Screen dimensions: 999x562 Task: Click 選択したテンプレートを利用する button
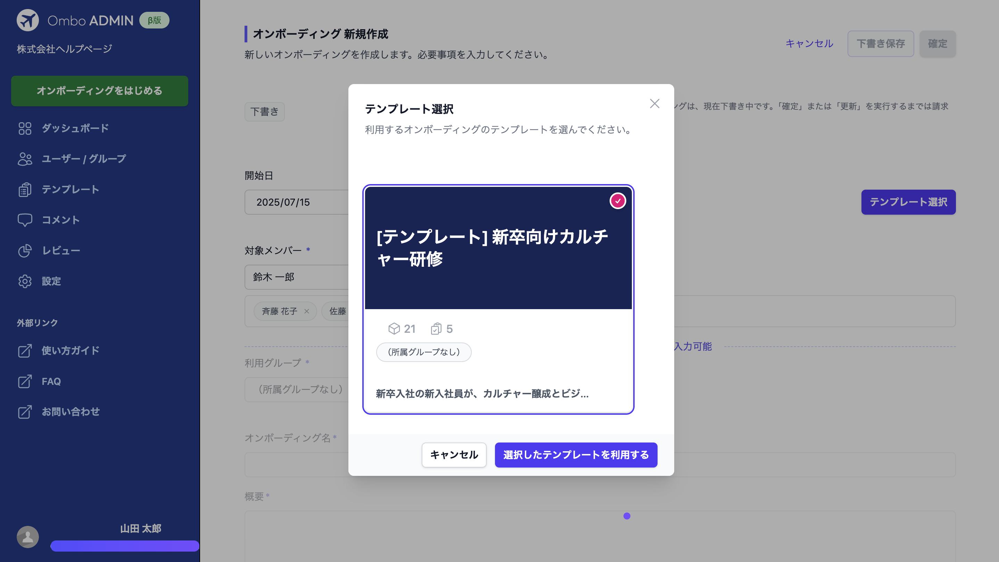pos(576,455)
